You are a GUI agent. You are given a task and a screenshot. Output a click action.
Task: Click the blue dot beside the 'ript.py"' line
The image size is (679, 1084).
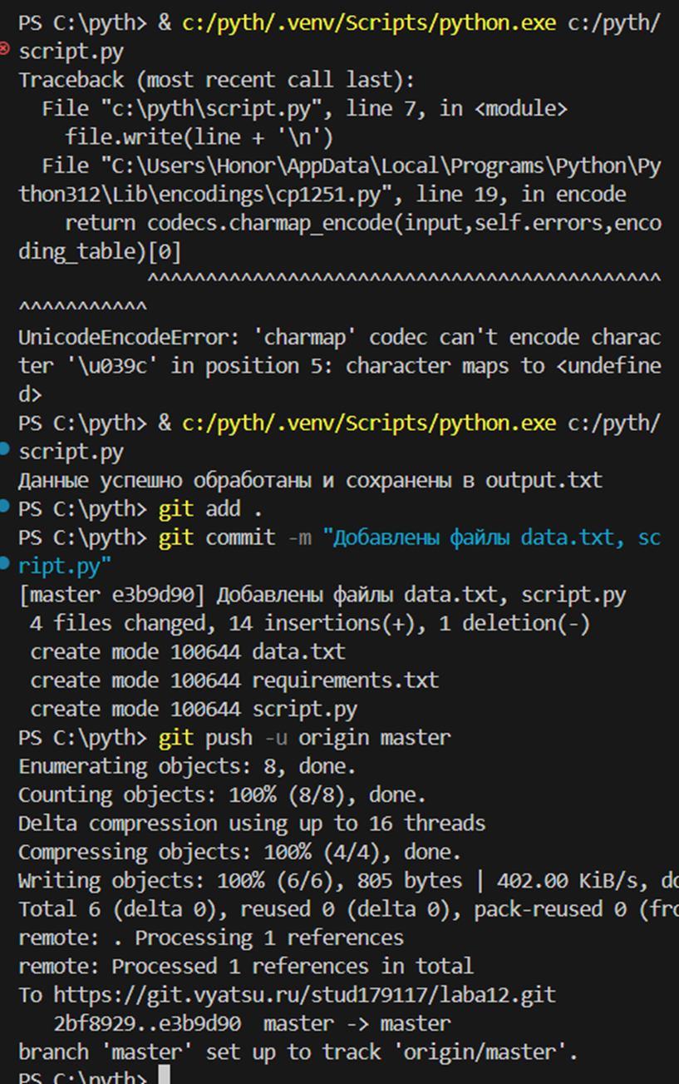point(5,563)
